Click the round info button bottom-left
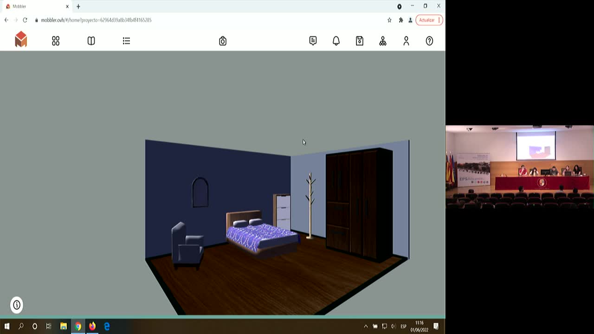Image resolution: width=594 pixels, height=334 pixels. tap(17, 305)
